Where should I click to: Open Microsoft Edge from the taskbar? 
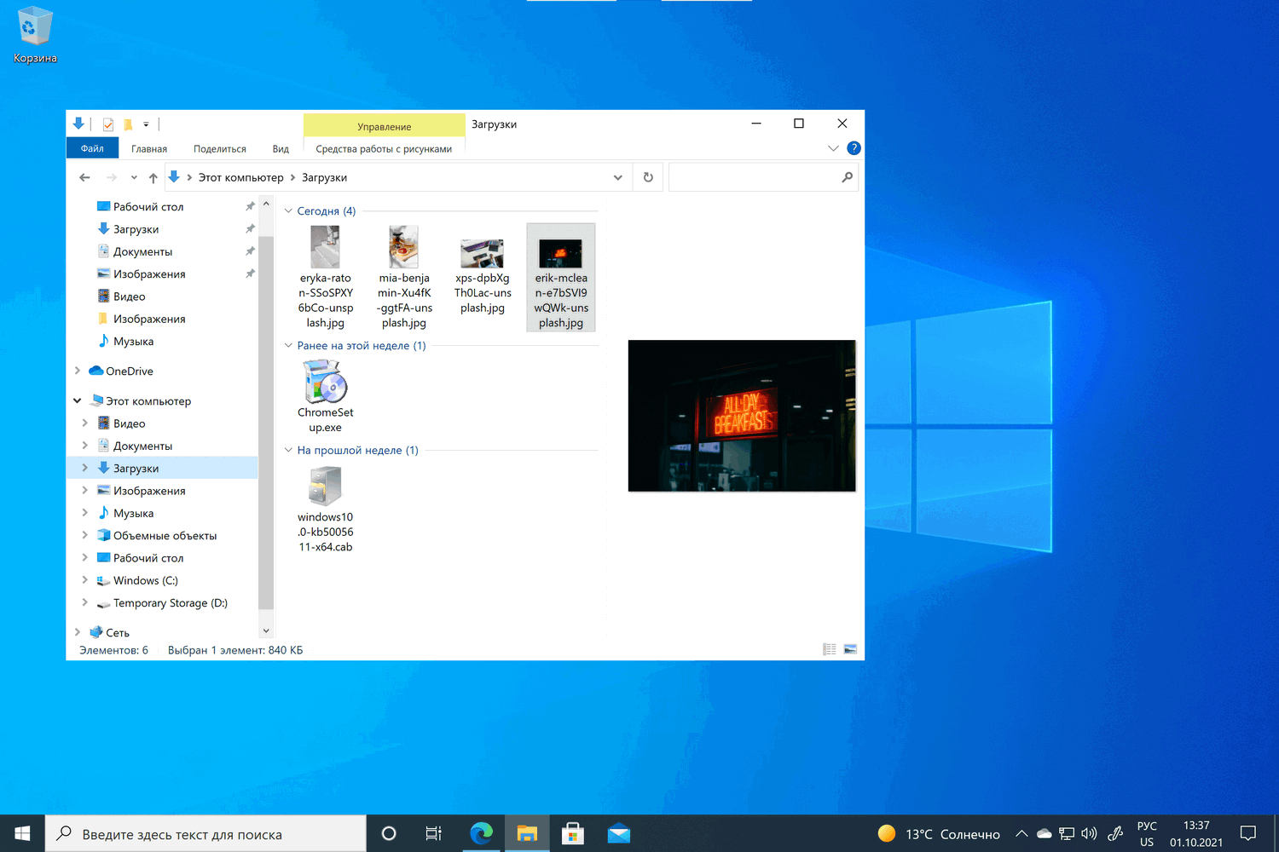tap(481, 833)
